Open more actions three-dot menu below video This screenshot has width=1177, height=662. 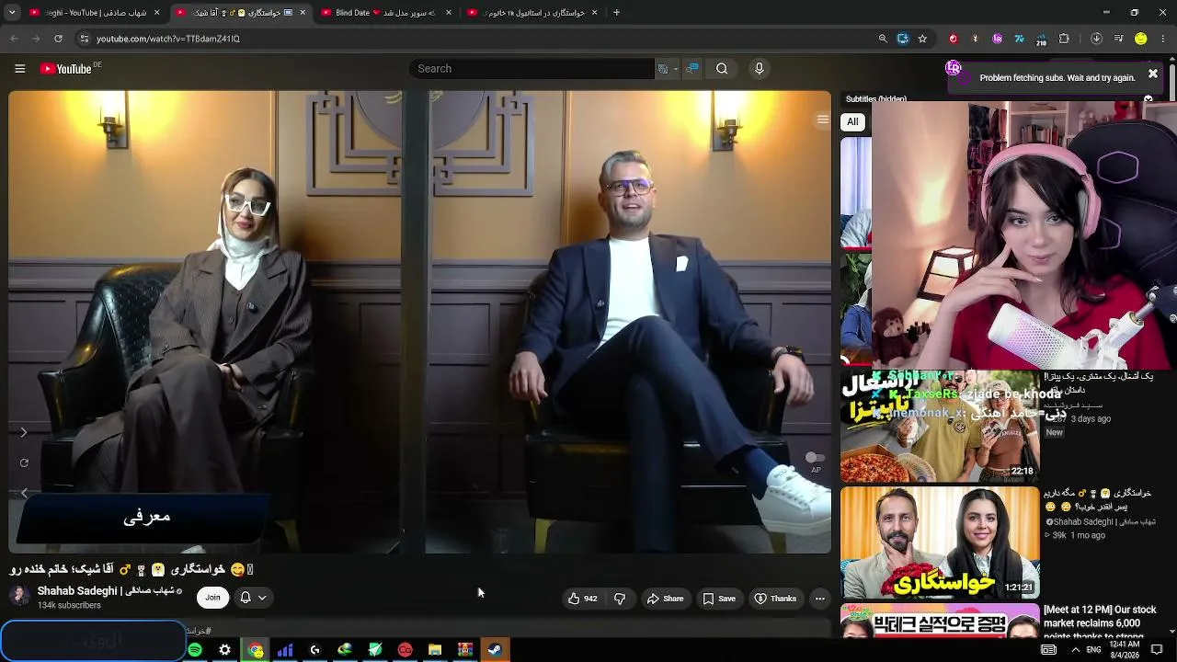coord(819,599)
